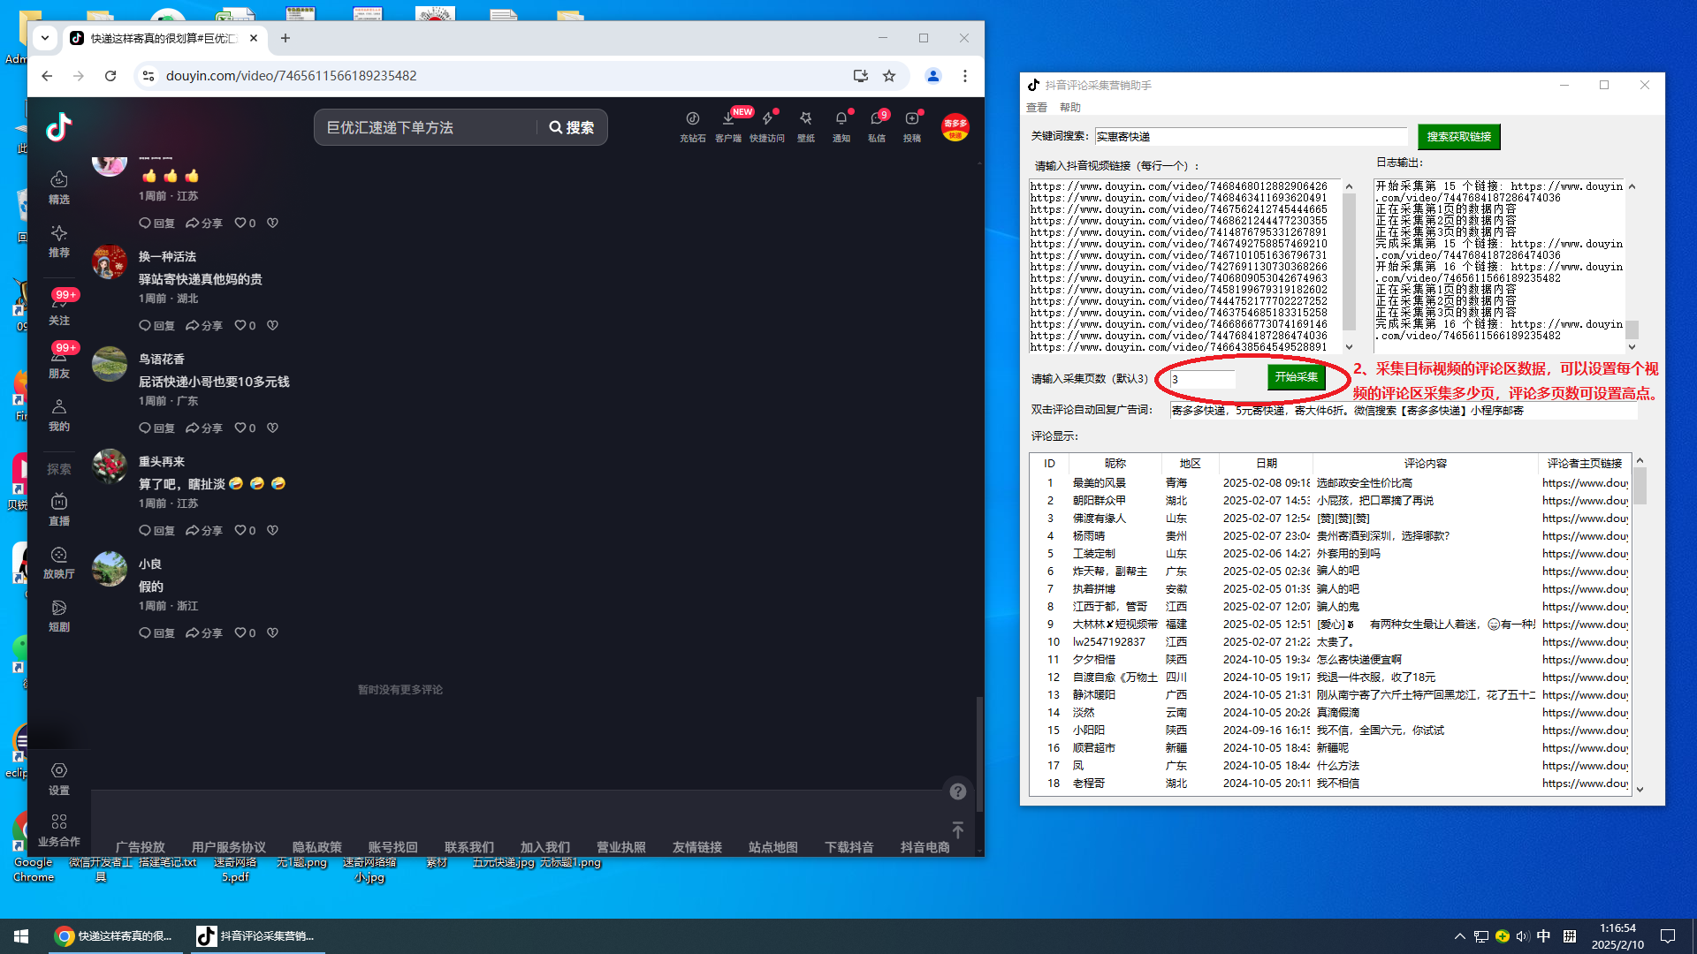1697x954 pixels.
Task: Open the Chrome tab search dropdown
Action: [45, 38]
